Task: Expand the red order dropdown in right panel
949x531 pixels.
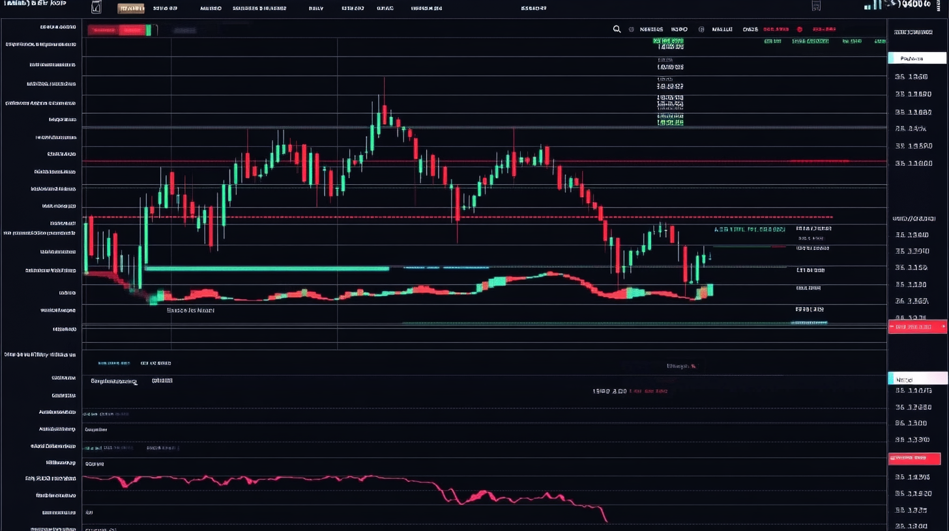Action: tap(943, 327)
